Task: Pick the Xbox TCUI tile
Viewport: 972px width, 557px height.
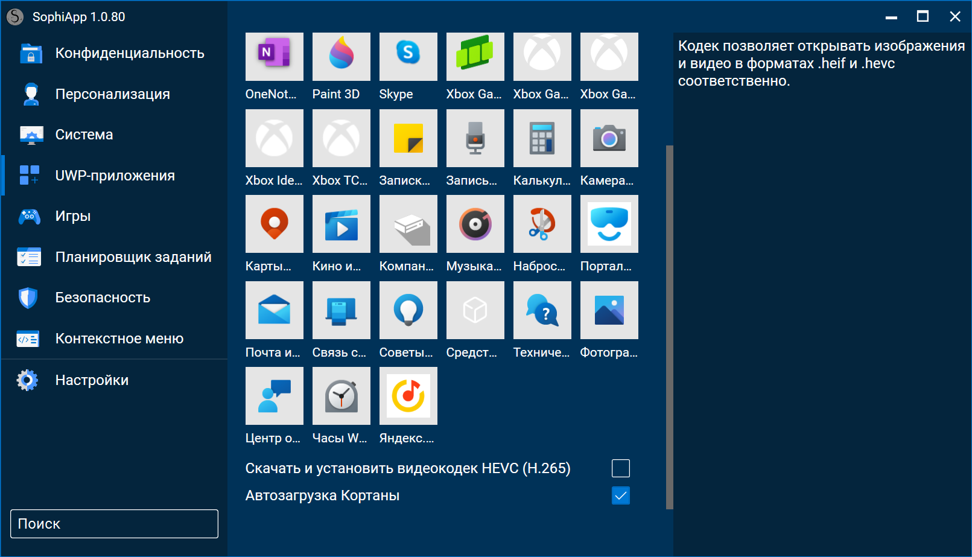Action: [341, 138]
